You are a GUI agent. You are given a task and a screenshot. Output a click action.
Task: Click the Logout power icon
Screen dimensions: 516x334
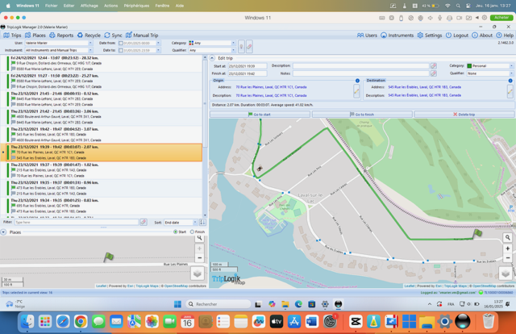tap(457, 35)
